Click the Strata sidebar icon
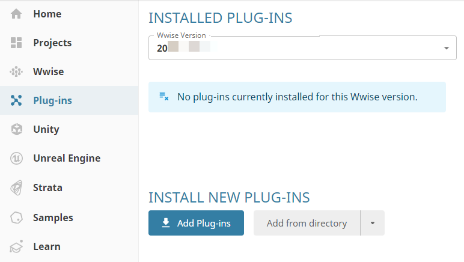The width and height of the screenshot is (464, 262). tap(16, 188)
